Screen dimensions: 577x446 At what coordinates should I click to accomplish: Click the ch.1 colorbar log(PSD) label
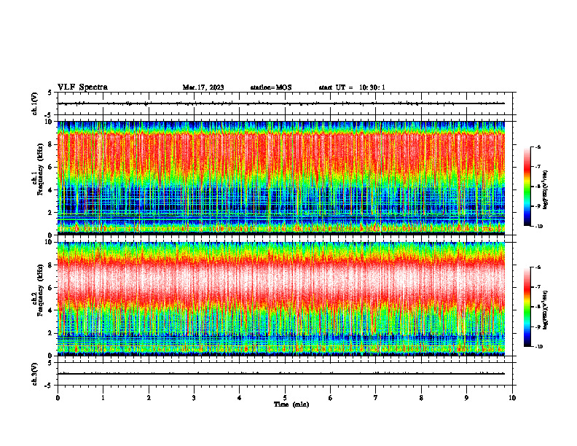tap(546, 190)
